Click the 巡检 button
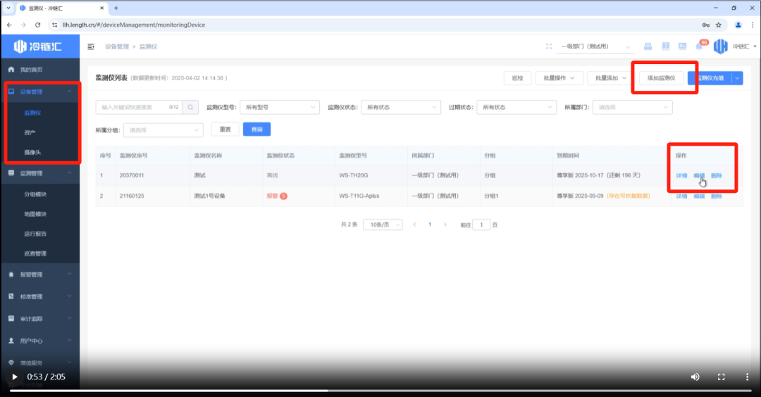 pos(517,78)
